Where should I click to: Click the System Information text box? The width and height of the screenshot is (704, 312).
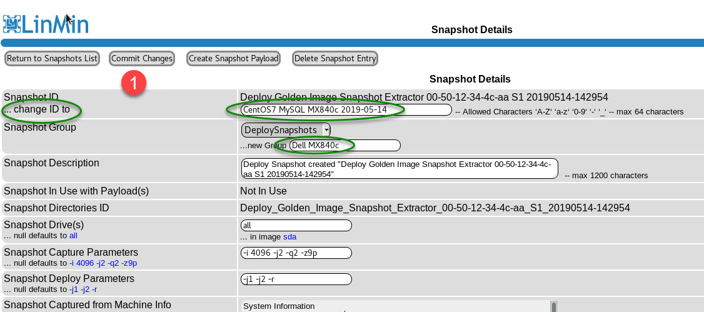[x=394, y=306]
